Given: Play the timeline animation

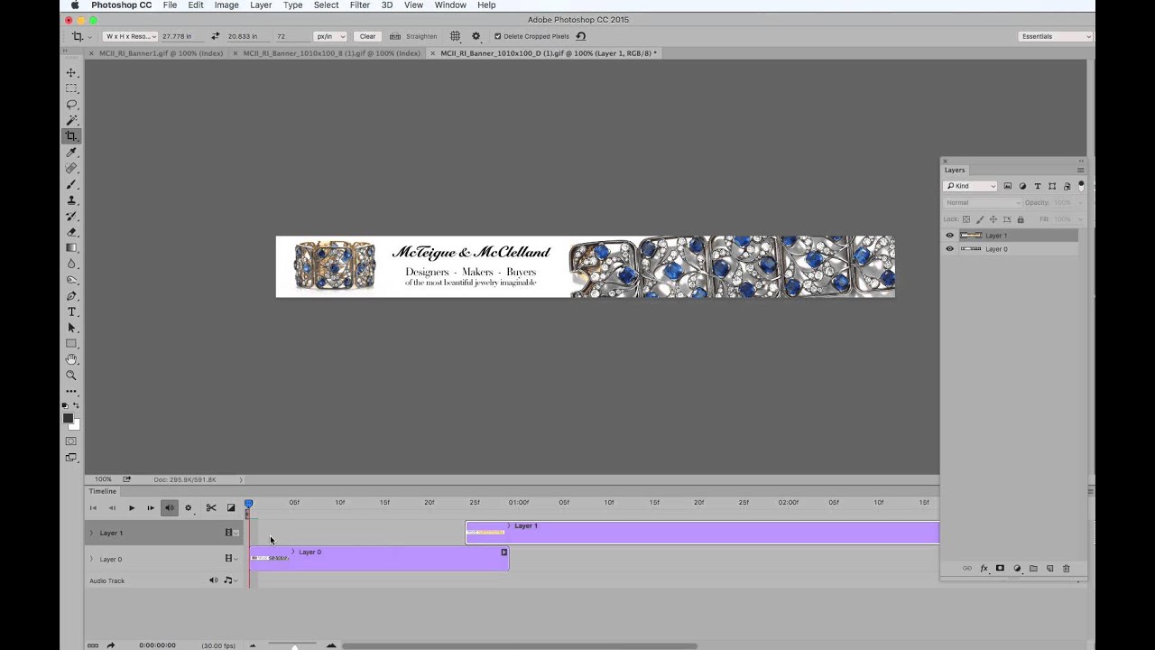Looking at the screenshot, I should 132,508.
